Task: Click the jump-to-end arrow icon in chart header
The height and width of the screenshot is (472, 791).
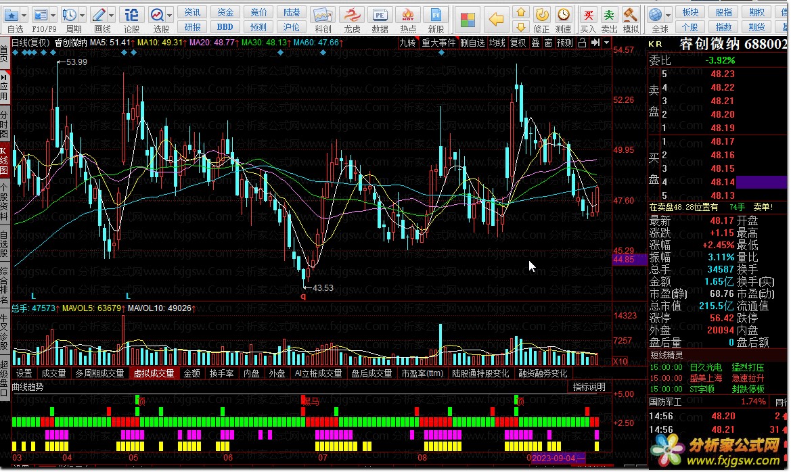Action: 595,43
